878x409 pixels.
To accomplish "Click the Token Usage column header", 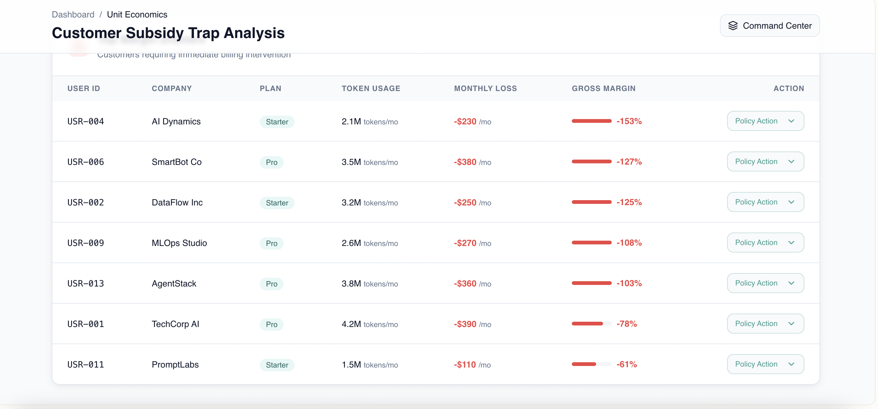I will coord(371,89).
